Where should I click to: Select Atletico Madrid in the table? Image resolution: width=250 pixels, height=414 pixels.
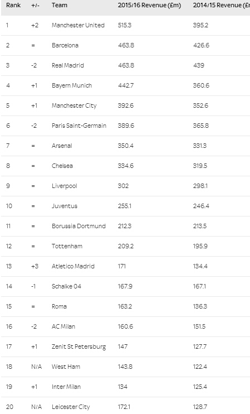(x=73, y=266)
